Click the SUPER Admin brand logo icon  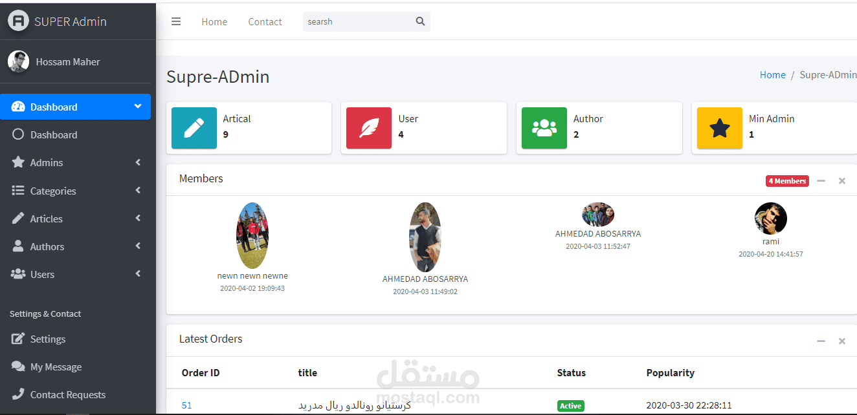pyautogui.click(x=19, y=21)
